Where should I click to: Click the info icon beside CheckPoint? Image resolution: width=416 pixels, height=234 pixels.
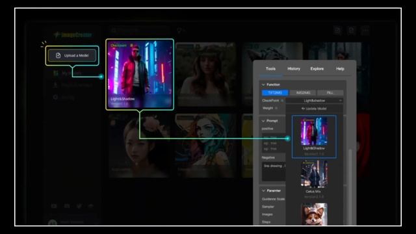[x=282, y=101]
